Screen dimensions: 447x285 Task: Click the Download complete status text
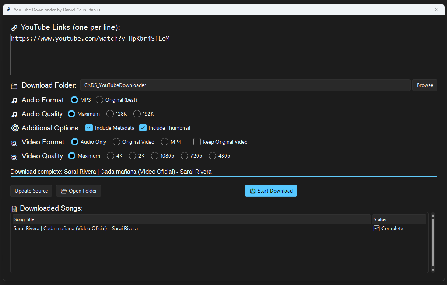point(111,172)
